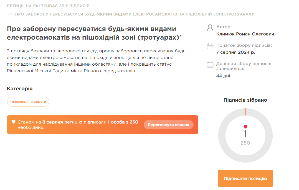Select the транспорт та дороги category tag
Screen dimensions: 299x190
tap(28, 102)
